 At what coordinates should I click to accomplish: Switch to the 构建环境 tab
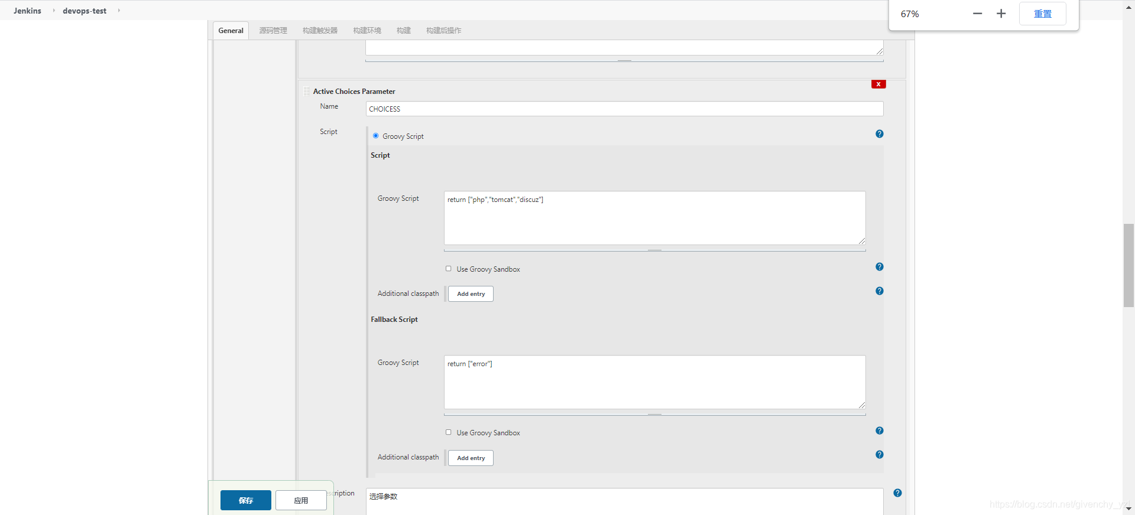(x=367, y=31)
